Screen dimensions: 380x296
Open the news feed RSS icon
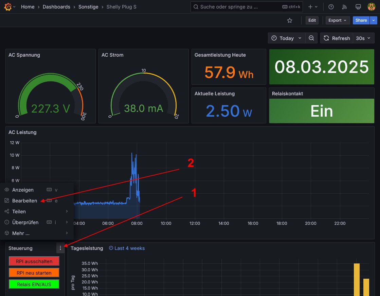click(x=344, y=7)
